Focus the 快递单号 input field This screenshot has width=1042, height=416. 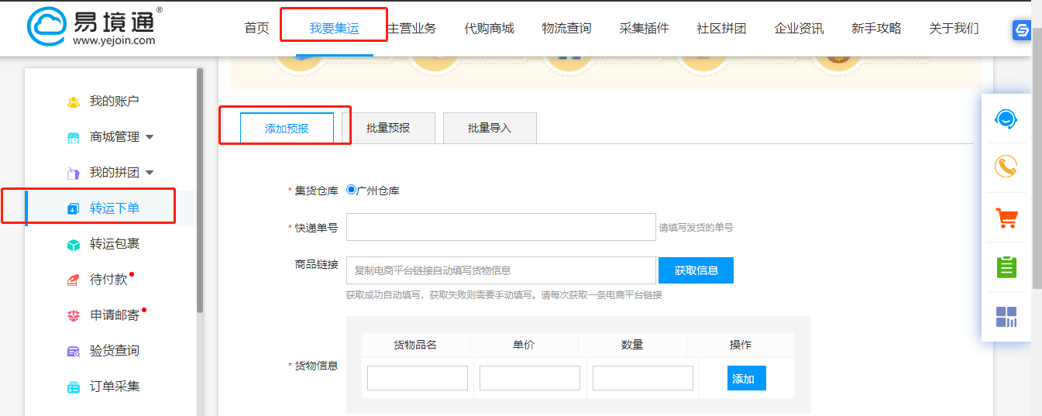pos(501,227)
